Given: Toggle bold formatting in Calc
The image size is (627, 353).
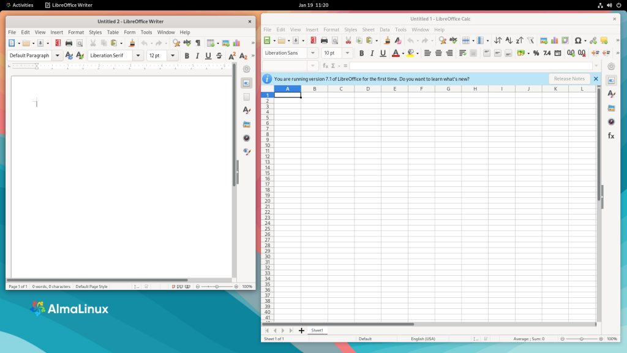Looking at the screenshot, I should click(362, 53).
